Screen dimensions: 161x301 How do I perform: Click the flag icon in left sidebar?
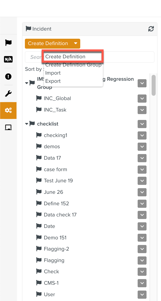[8, 43]
